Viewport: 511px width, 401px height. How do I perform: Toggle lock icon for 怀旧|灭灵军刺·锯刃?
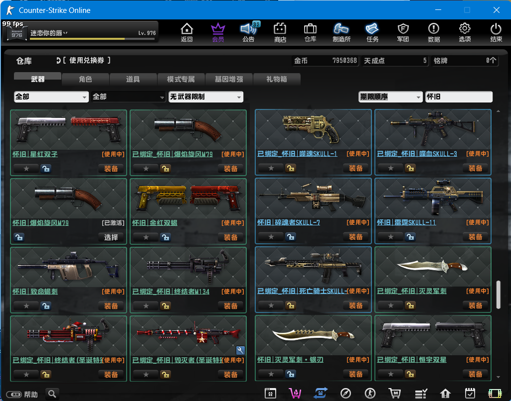point(291,374)
